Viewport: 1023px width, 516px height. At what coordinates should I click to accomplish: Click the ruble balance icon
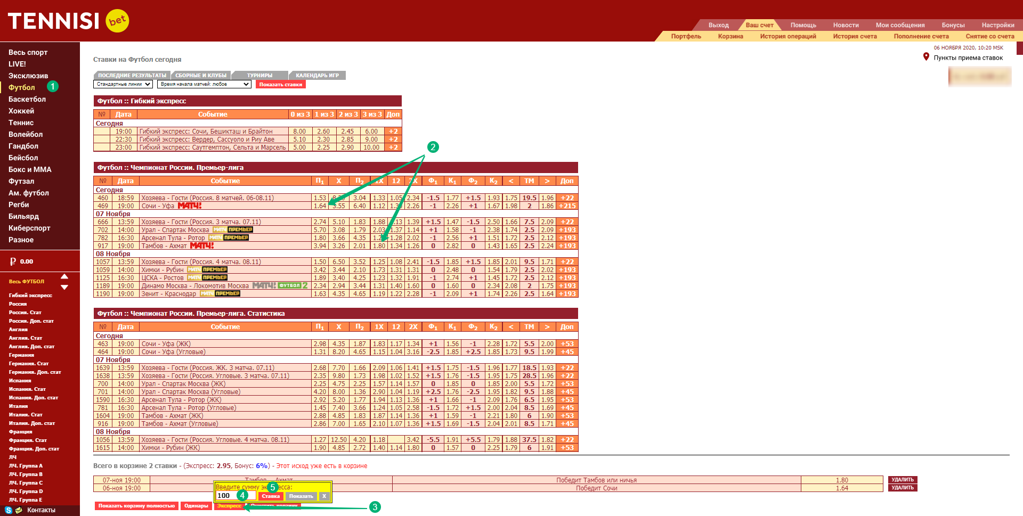(x=13, y=261)
